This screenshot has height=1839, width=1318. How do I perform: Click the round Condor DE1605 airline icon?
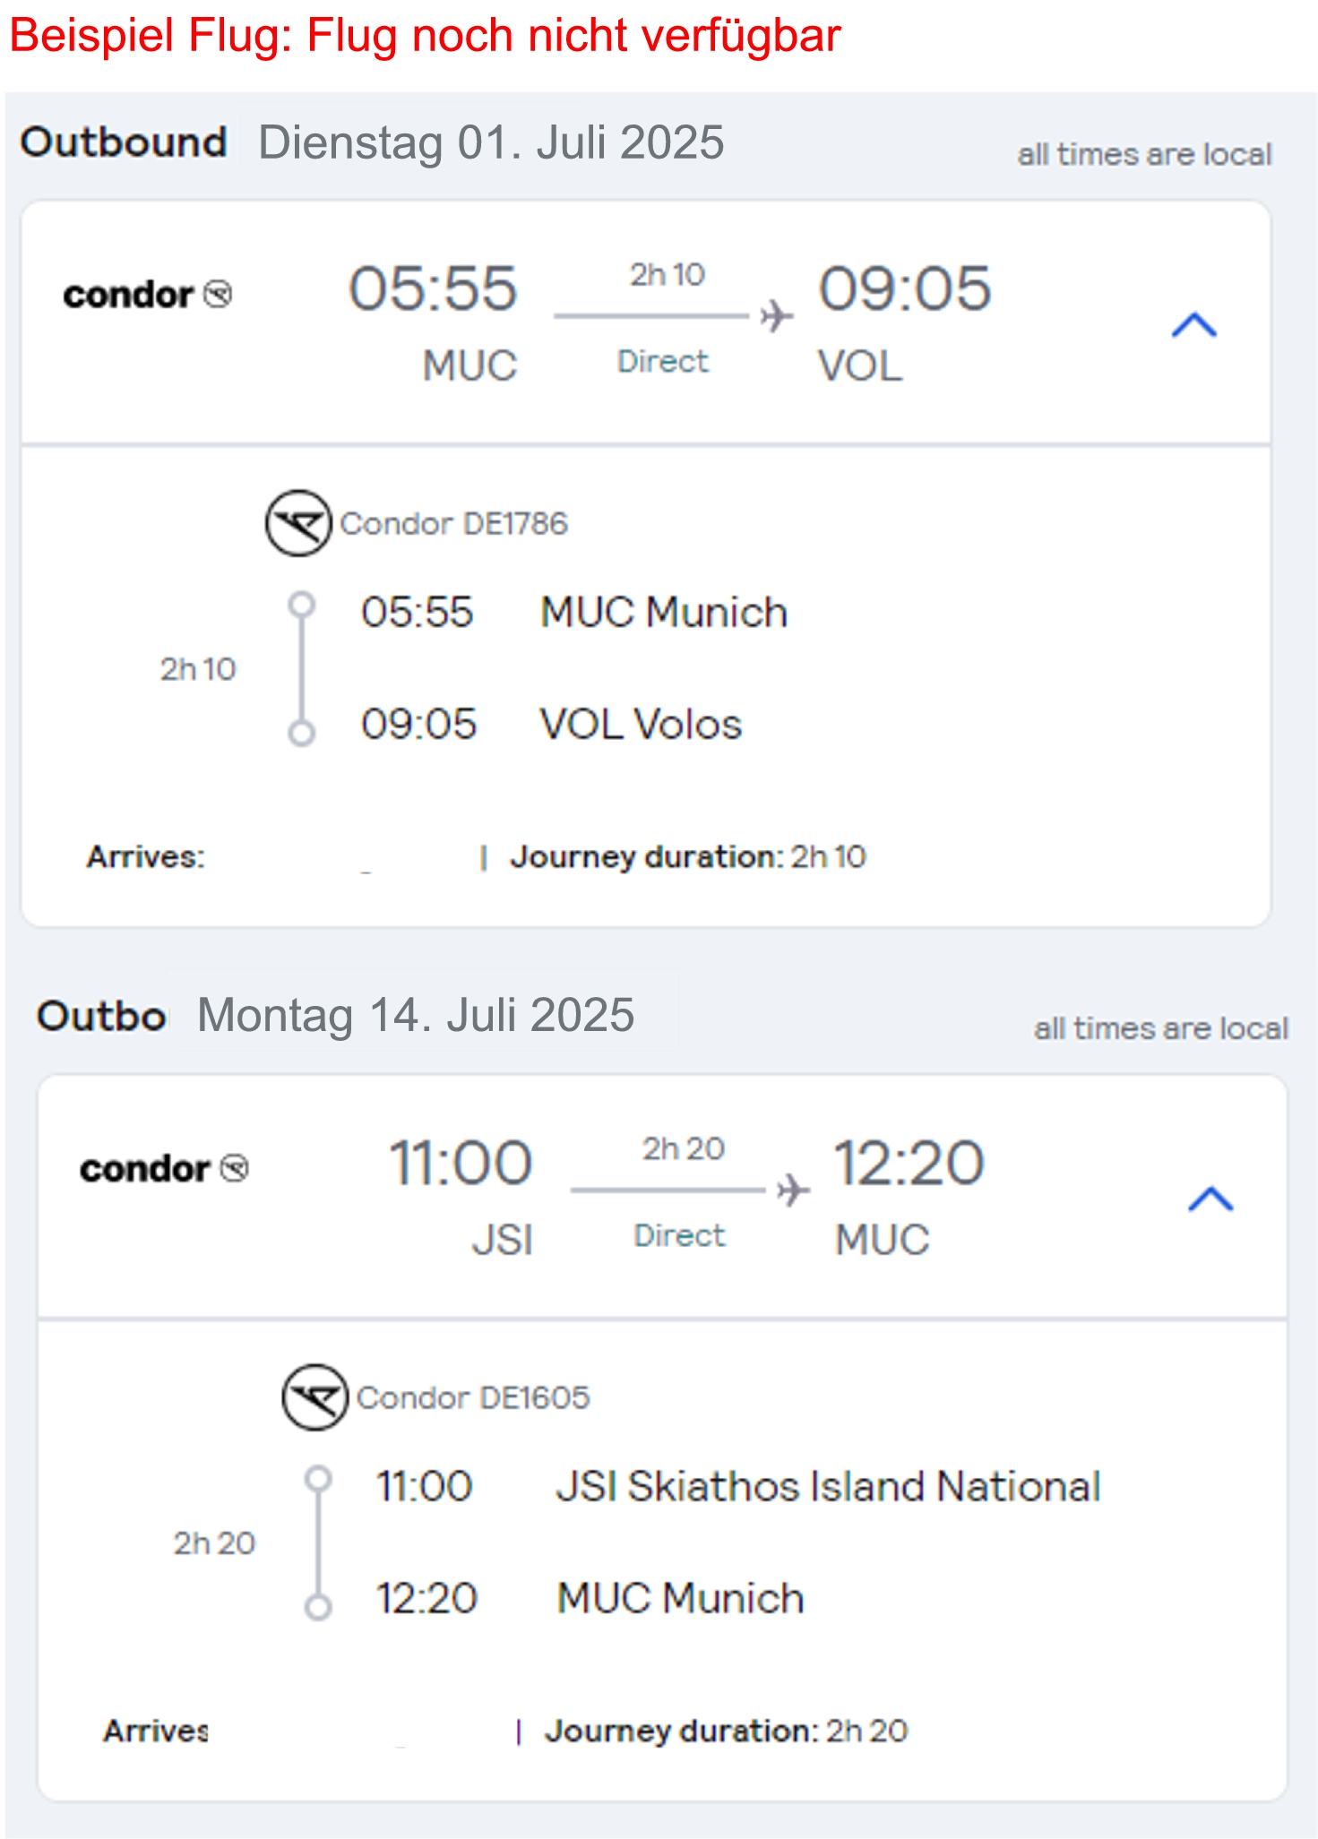[x=314, y=1397]
